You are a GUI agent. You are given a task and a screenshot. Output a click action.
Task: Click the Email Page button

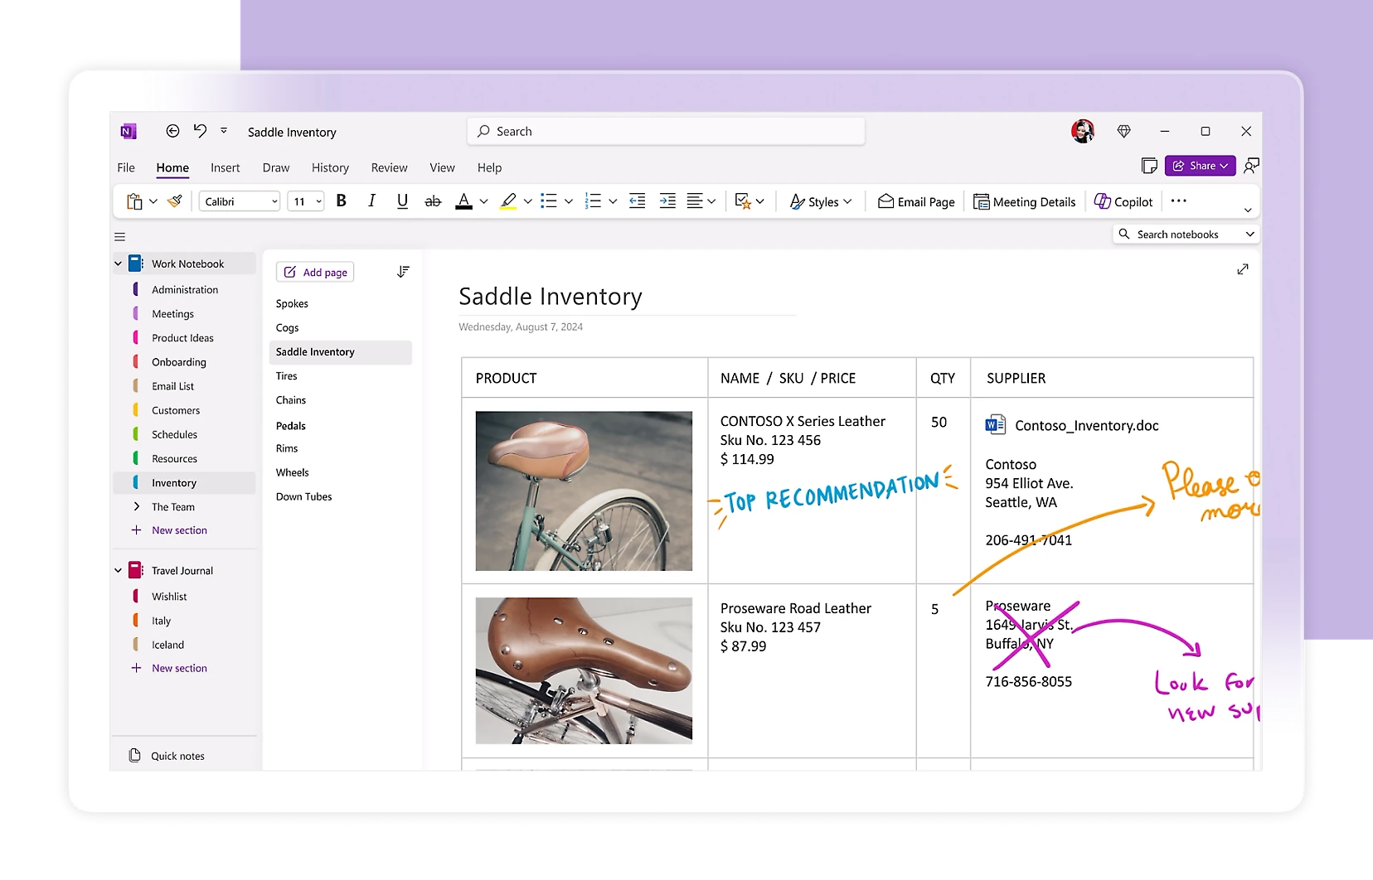click(916, 201)
